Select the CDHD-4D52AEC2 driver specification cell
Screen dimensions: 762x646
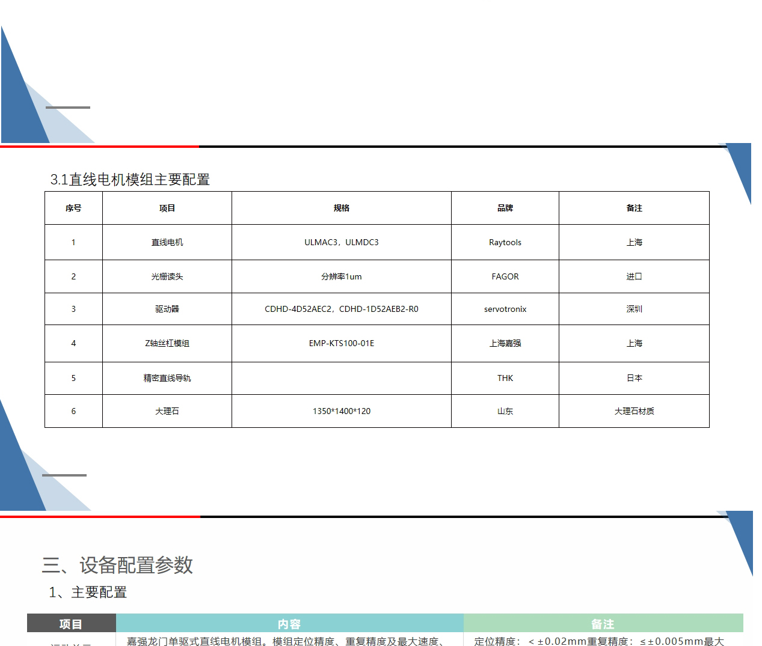(x=341, y=309)
